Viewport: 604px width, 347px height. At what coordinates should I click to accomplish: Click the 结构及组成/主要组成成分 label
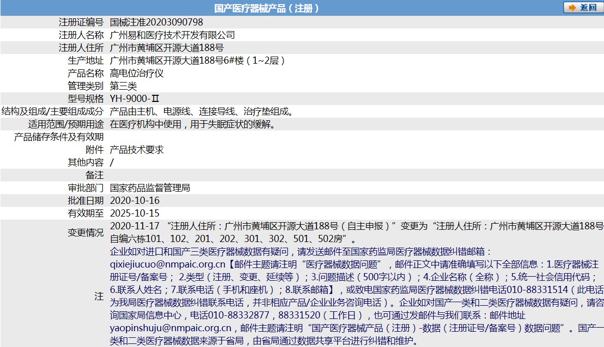pyautogui.click(x=52, y=111)
